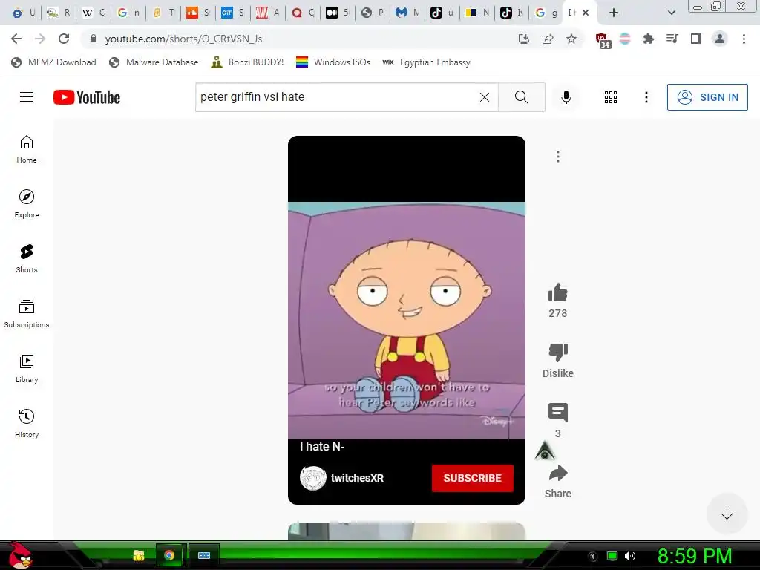Subscribe to twitchesXR
Screen dimensions: 760x570
tap(473, 479)
